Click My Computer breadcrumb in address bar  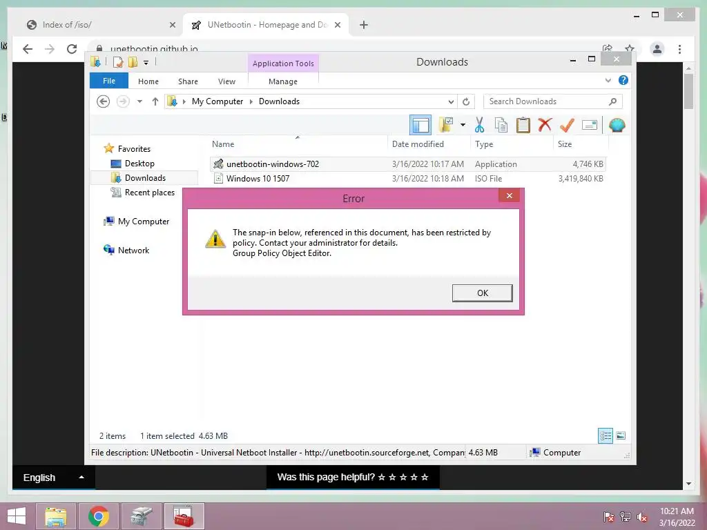click(217, 101)
